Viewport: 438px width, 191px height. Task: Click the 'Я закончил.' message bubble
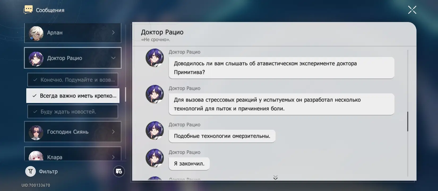pos(189,164)
